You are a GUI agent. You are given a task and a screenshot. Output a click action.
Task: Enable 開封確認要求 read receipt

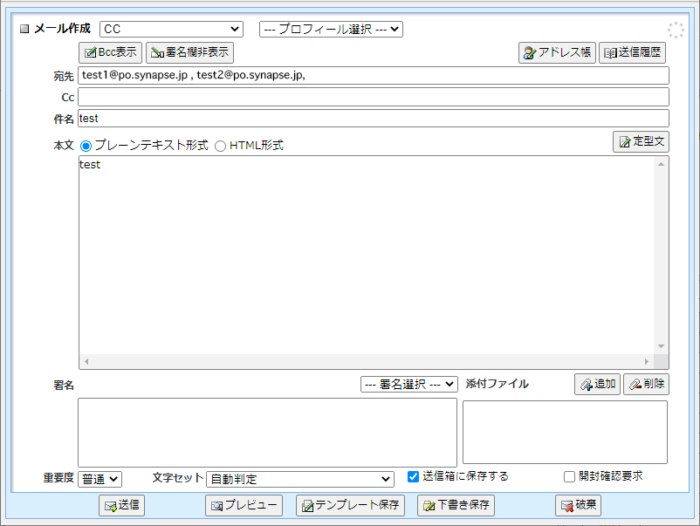coord(570,476)
